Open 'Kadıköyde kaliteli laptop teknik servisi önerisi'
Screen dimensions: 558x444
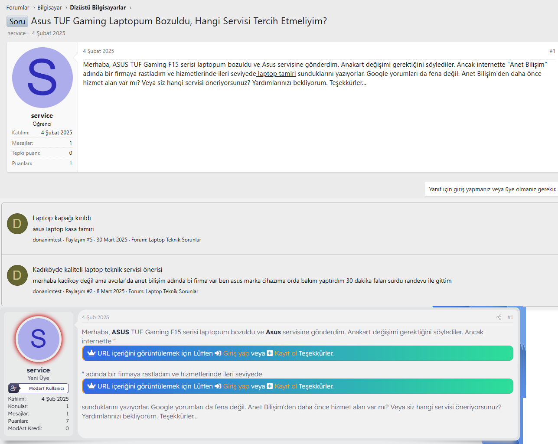[x=98, y=270]
